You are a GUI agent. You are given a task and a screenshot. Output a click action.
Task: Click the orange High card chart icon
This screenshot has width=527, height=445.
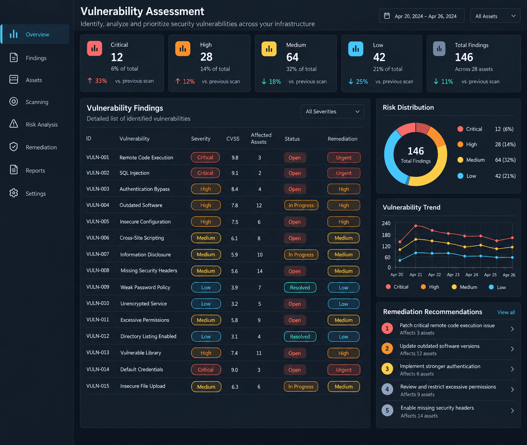pos(183,49)
